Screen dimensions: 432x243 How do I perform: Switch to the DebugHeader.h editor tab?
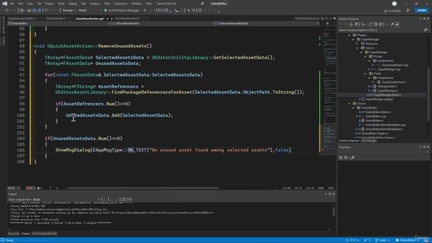(x=56, y=18)
